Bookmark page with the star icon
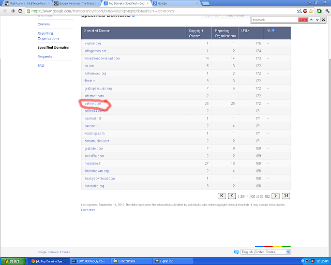This screenshot has width=331, height=265. click(311, 11)
